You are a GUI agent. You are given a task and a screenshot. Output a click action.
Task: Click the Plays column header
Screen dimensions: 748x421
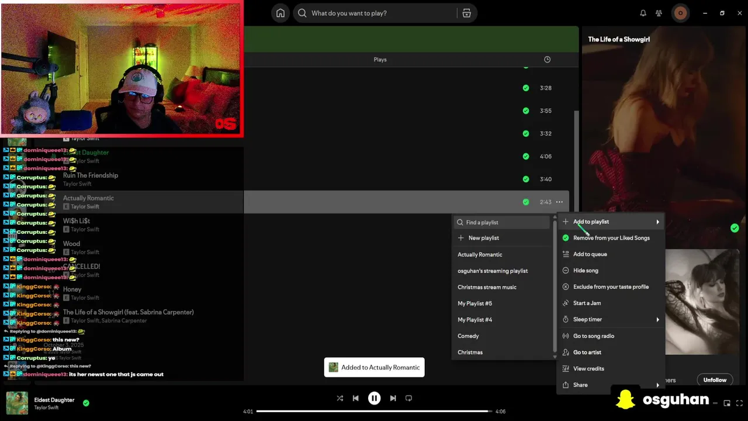[380, 60]
